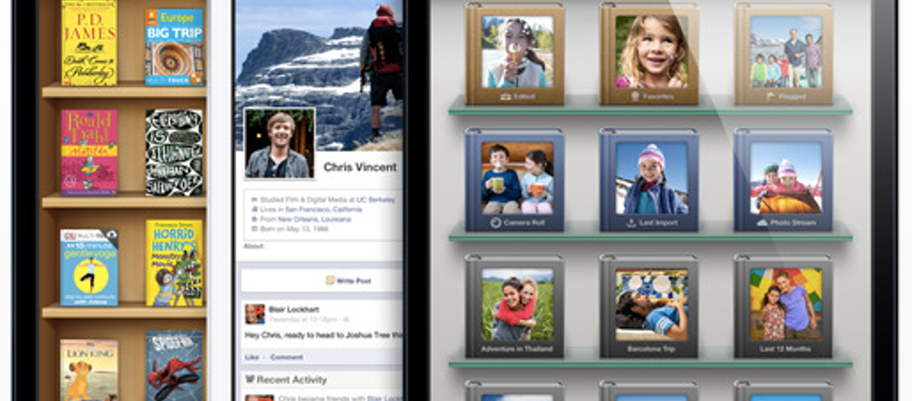Screen dimensions: 912x401
Task: Follow the New Orleans, Louisiana link
Action: [314, 219]
